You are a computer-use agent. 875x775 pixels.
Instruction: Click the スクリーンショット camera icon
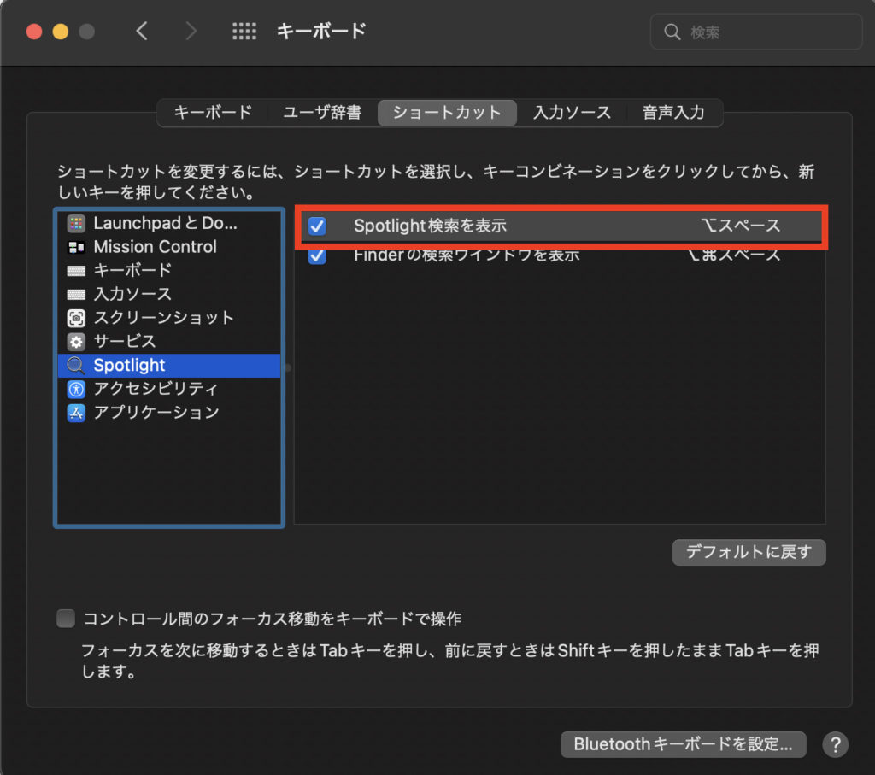[x=76, y=318]
